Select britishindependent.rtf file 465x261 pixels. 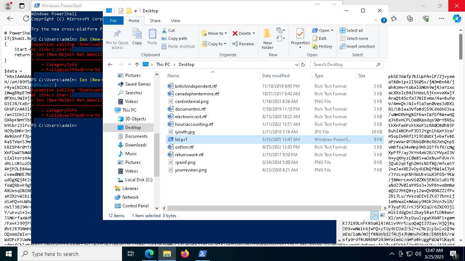point(196,86)
